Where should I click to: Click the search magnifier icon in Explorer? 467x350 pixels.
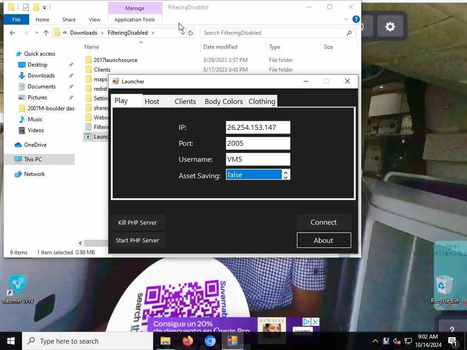pyautogui.click(x=349, y=33)
